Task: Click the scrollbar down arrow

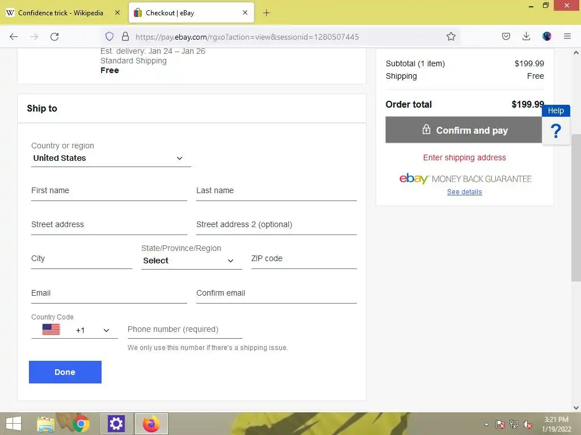Action: pos(576,408)
